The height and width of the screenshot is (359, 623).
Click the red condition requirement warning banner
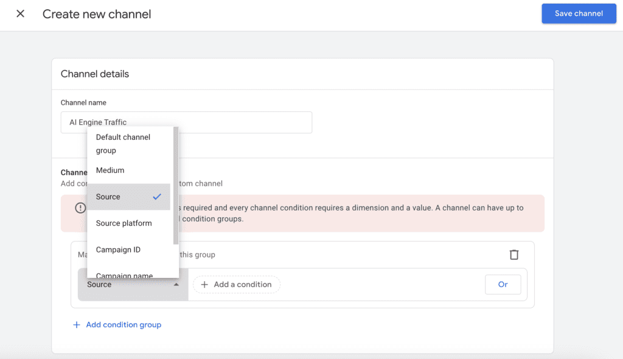point(365,213)
